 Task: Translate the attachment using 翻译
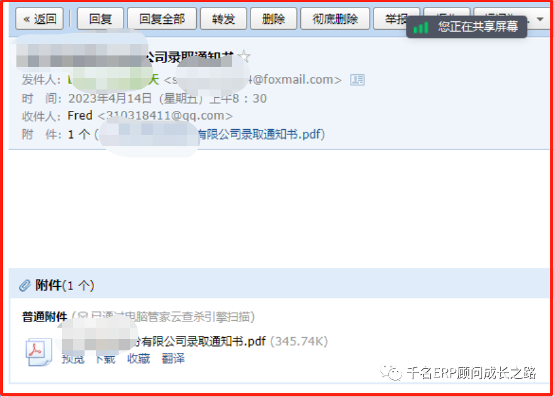[173, 359]
